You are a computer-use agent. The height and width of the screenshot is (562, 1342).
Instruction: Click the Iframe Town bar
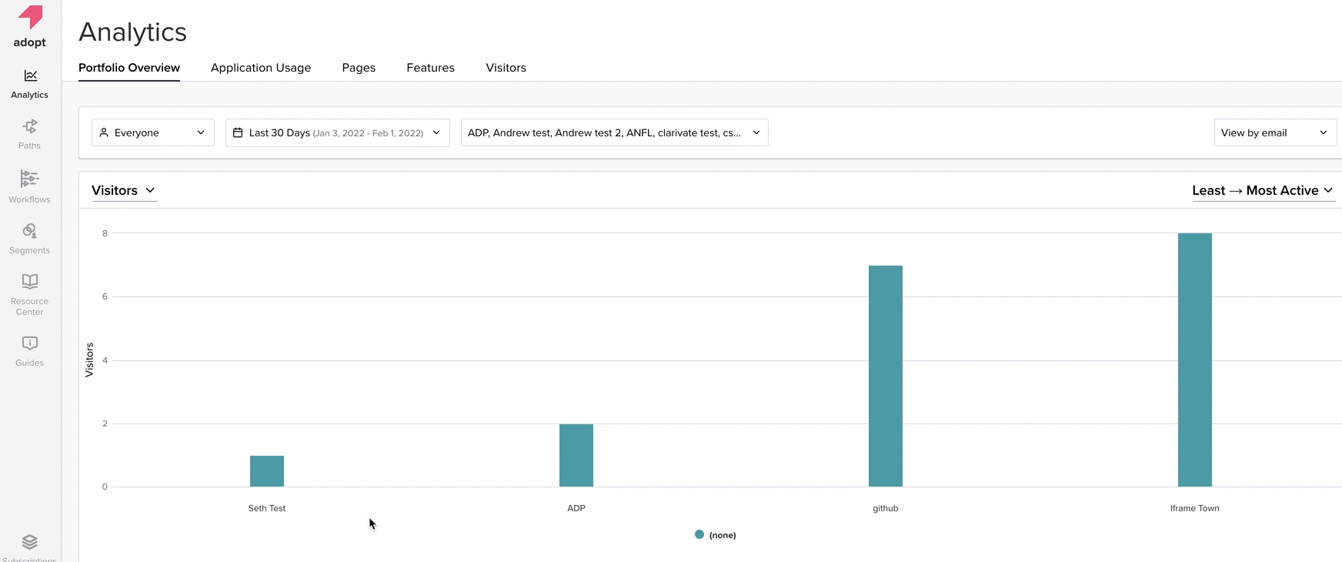click(x=1195, y=360)
